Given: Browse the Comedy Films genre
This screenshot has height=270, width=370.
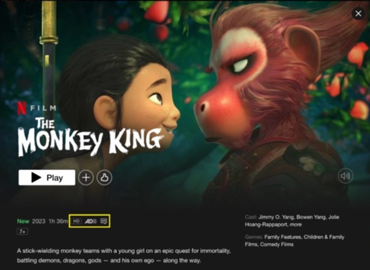Looking at the screenshot, I should 277,244.
